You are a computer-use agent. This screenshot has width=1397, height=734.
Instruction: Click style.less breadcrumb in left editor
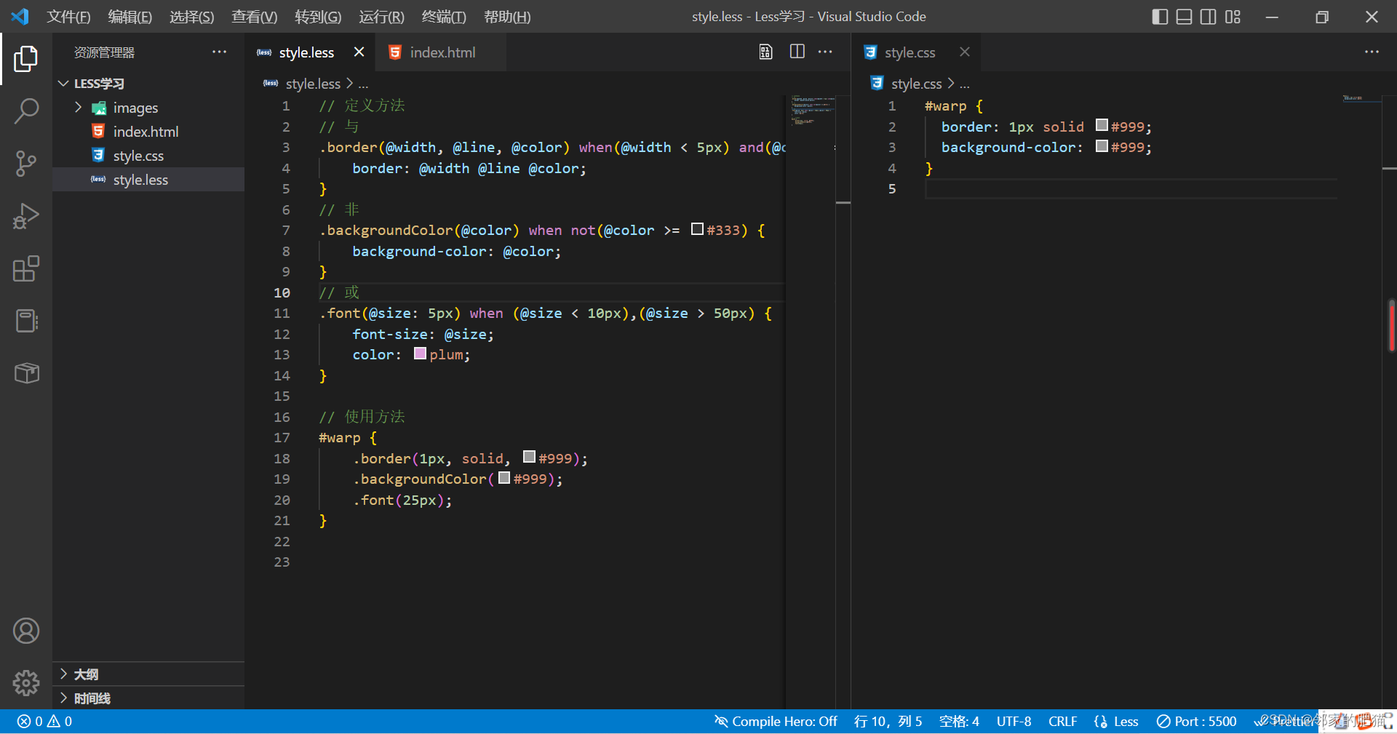point(313,84)
